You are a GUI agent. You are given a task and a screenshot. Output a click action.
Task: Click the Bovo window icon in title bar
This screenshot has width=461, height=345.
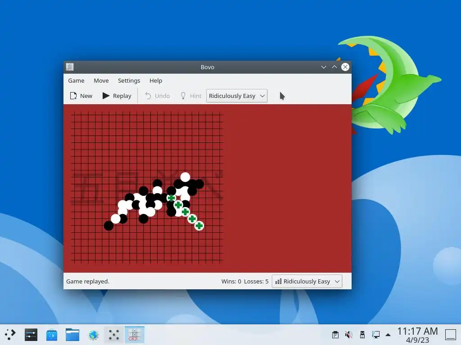pos(70,67)
